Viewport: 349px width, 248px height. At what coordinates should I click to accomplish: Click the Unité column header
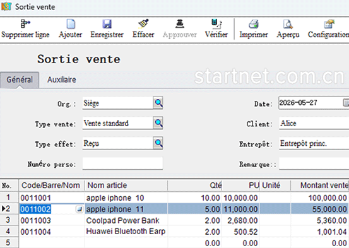click(275, 186)
